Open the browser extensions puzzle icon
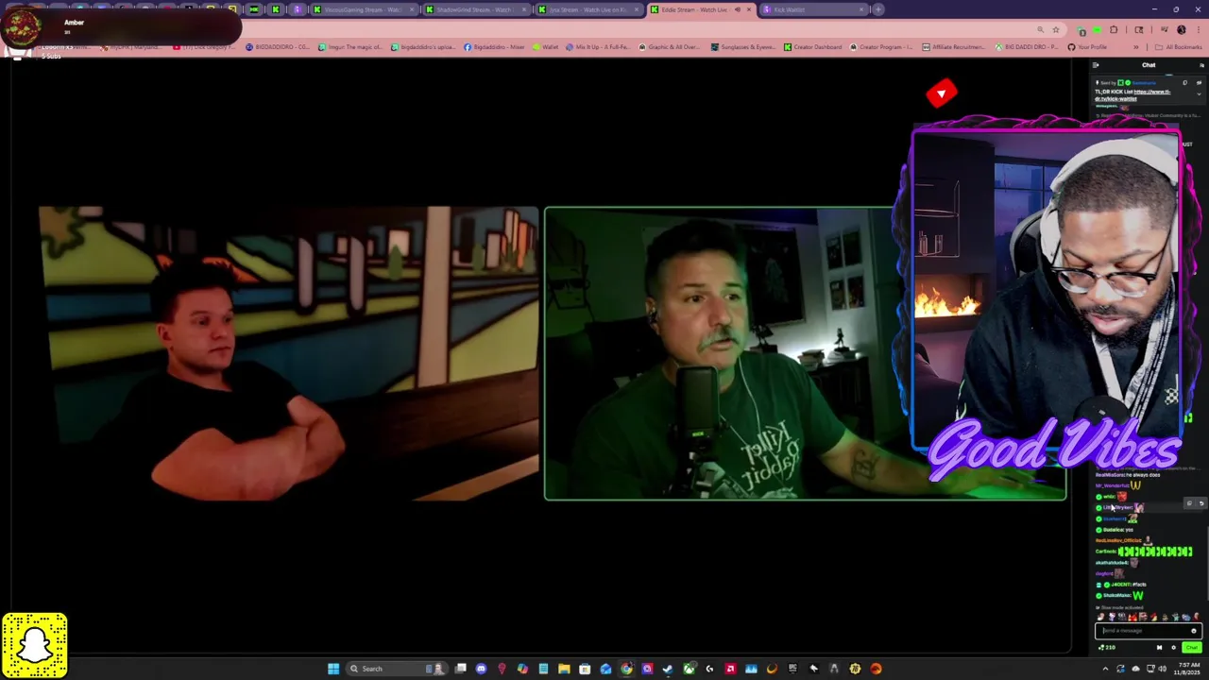Image resolution: width=1209 pixels, height=680 pixels. point(1113,29)
